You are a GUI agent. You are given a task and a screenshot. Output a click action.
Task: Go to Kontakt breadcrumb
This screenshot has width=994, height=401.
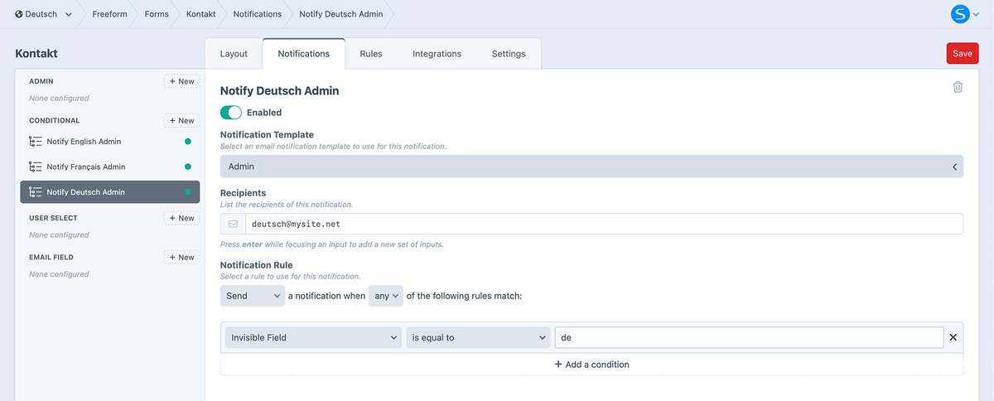pyautogui.click(x=201, y=14)
